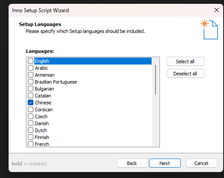Uncheck the Chinese checkbox
This screenshot has height=178, width=224.
coord(30,103)
